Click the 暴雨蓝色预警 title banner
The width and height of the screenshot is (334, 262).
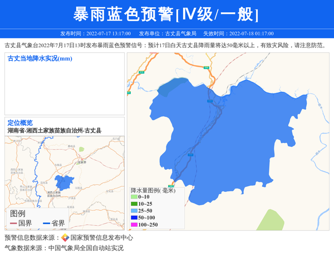166,14
